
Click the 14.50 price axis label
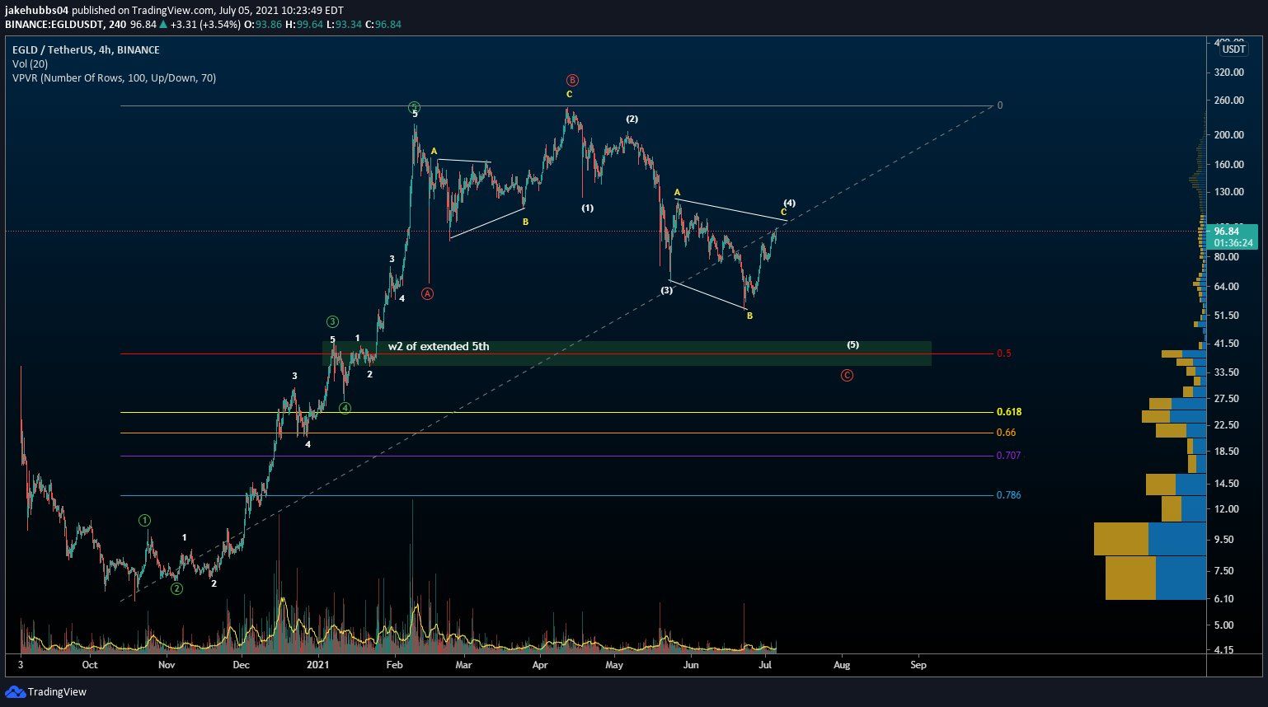coord(1227,484)
